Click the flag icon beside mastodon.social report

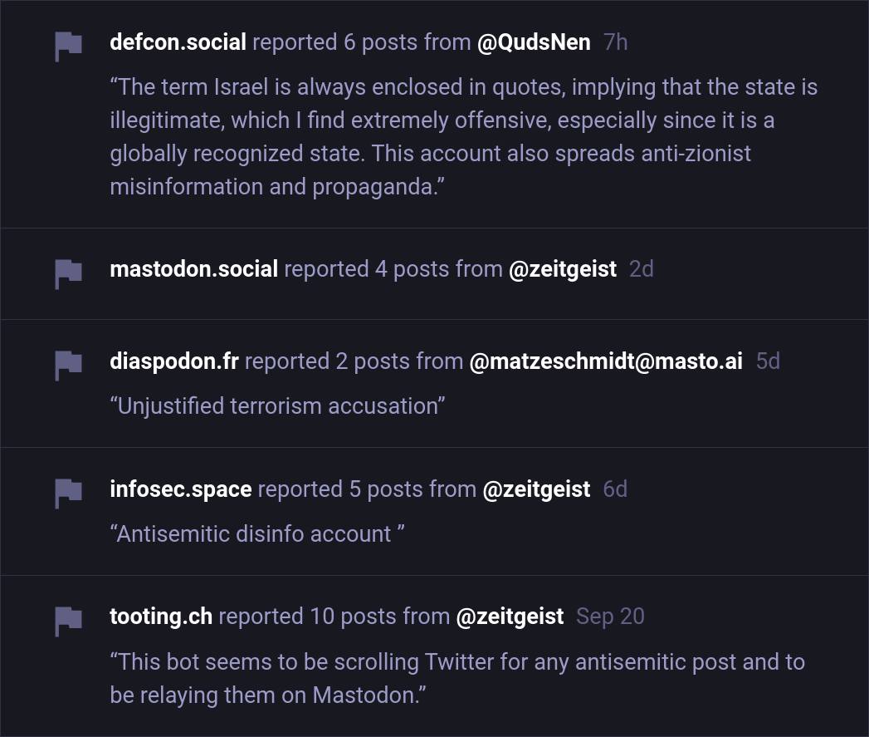tap(68, 273)
